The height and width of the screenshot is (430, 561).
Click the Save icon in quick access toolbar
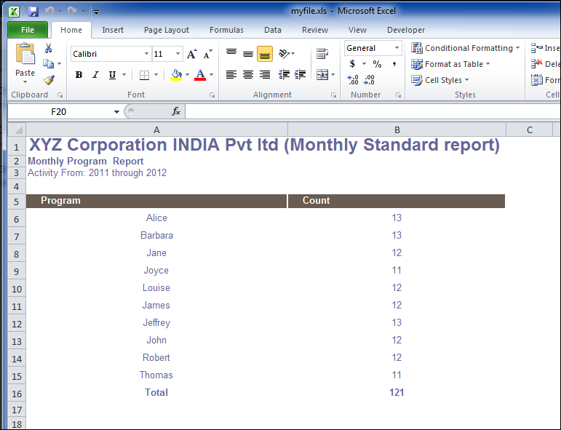pos(33,12)
